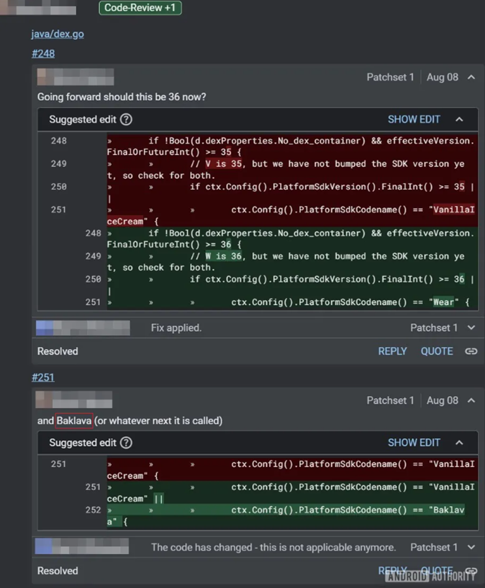The height and width of the screenshot is (588, 485).
Task: Expand the "Fix applied." reply
Action: coord(471,328)
